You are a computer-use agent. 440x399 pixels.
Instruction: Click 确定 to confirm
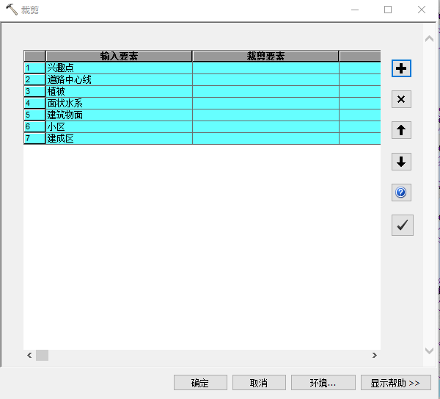(x=200, y=383)
